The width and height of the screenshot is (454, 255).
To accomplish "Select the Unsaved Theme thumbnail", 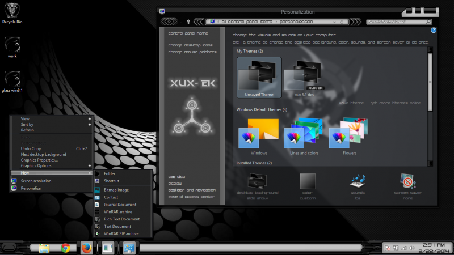I will 259,78.
